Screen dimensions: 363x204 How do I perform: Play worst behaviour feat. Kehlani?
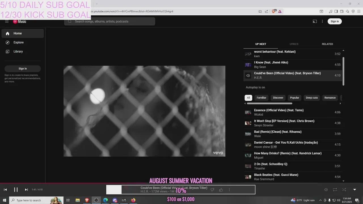click(293, 54)
